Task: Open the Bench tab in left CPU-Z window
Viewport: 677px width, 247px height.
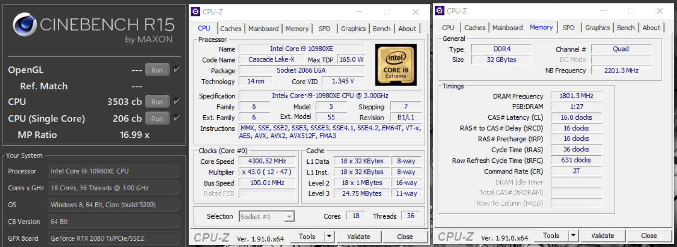Action: (x=381, y=29)
